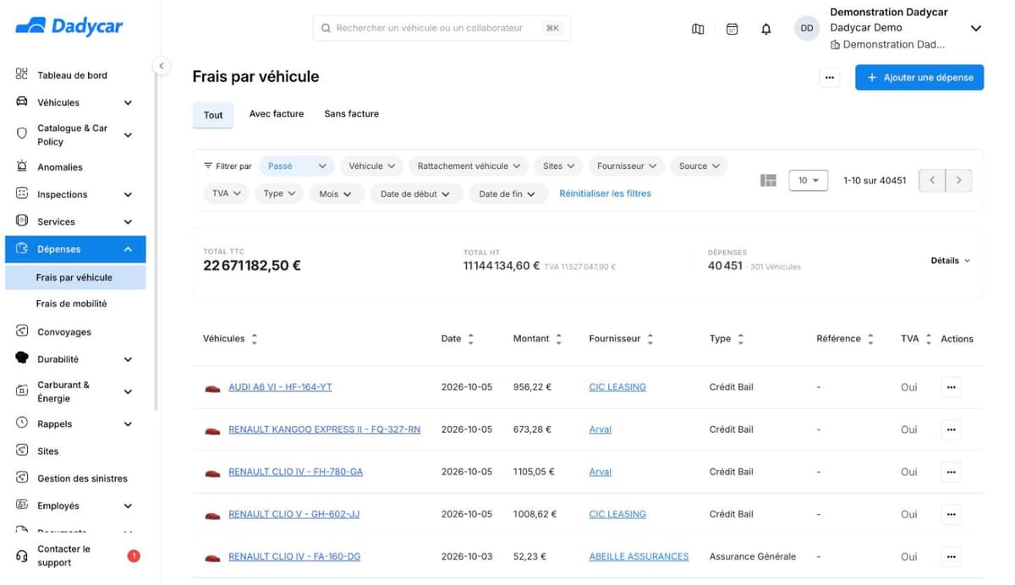
Task: Collapse the sidebar with the arrow button
Action: tap(161, 65)
